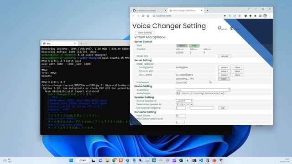Open AudioOutput dropdown
Screen dimensions: 292x164
point(199,93)
